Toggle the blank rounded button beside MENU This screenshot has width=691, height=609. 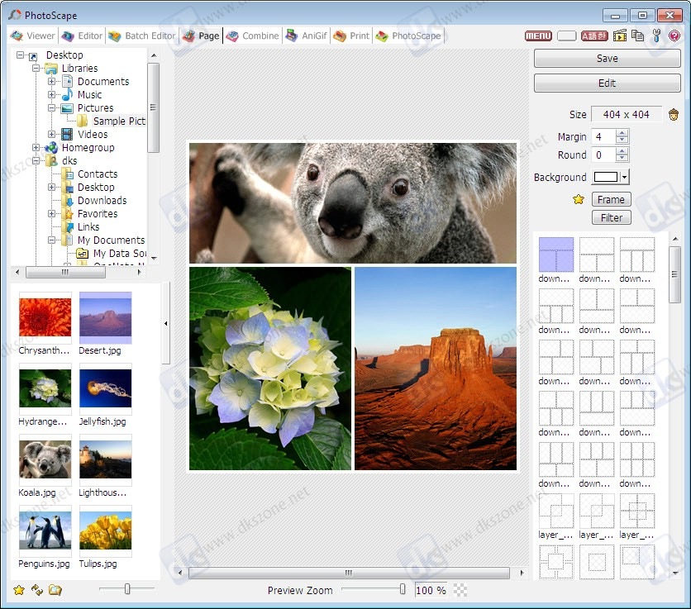click(x=566, y=36)
